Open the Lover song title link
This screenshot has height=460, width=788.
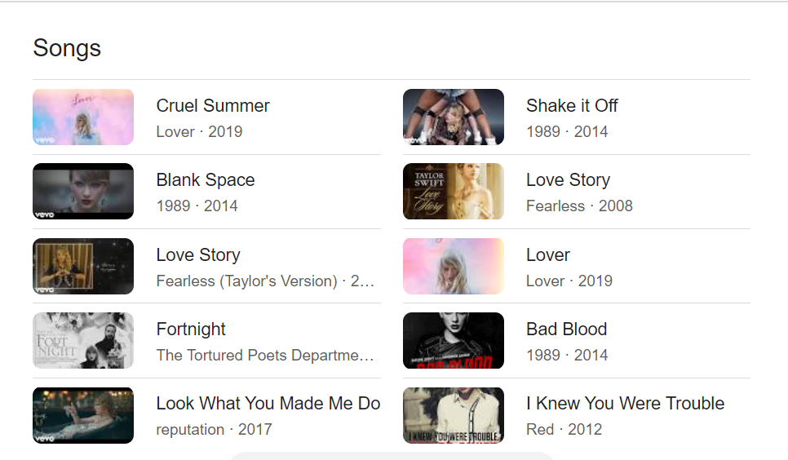[x=548, y=255]
